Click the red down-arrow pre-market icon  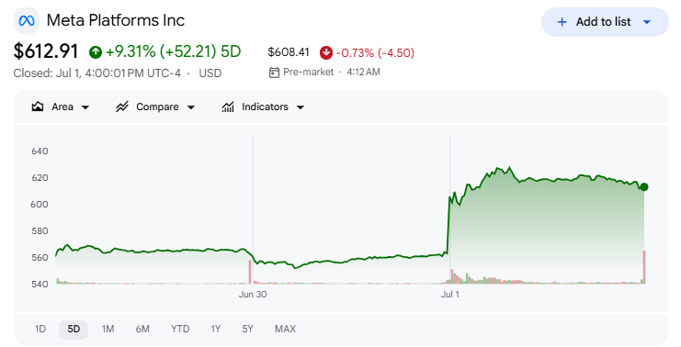pyautogui.click(x=325, y=53)
